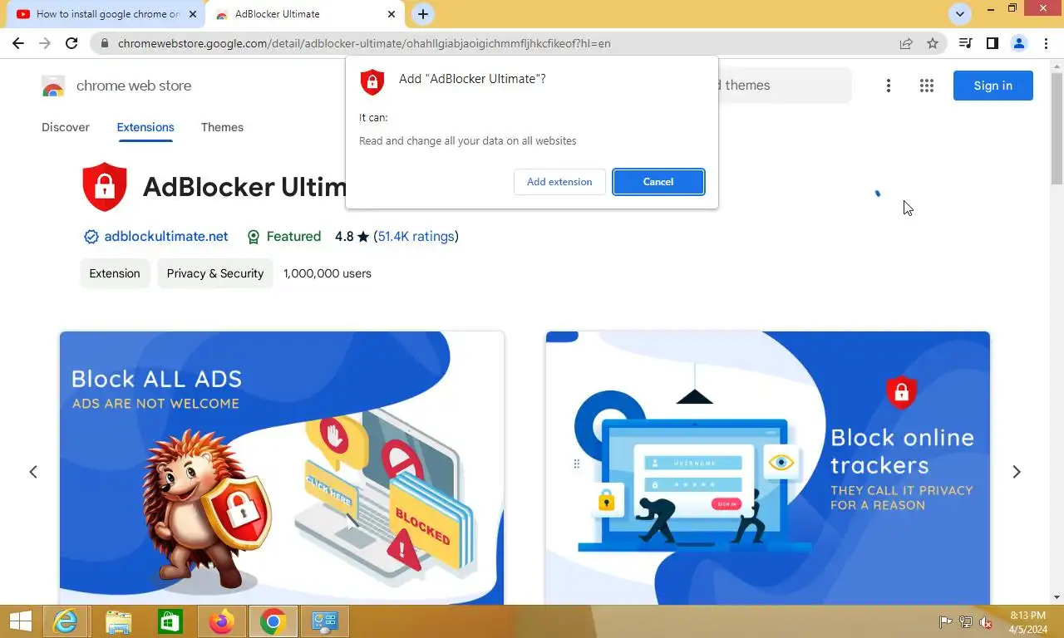Bookmark this page with the star icon

pyautogui.click(x=933, y=43)
